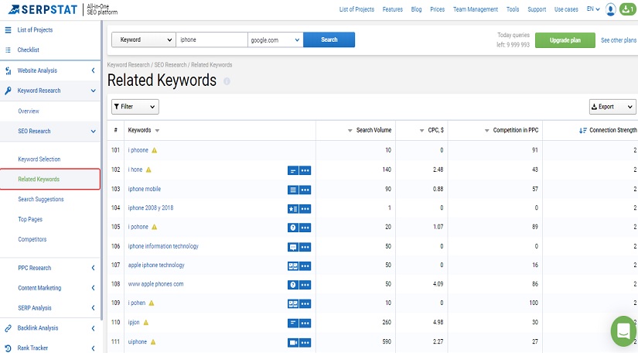The image size is (638, 353).
Task: Open three-dots menu in 'iphone 2008 y 2018' row
Action: (x=305, y=209)
